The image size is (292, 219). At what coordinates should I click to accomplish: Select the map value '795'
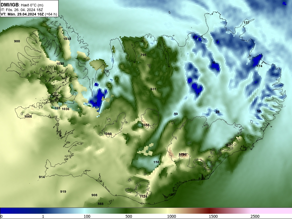point(143,55)
